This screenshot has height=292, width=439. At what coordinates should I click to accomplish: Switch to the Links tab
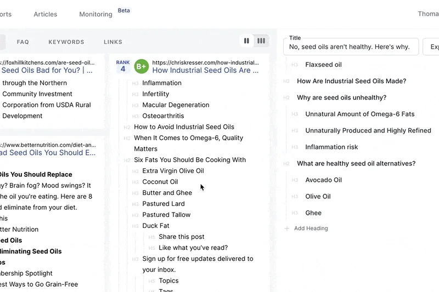[113, 42]
